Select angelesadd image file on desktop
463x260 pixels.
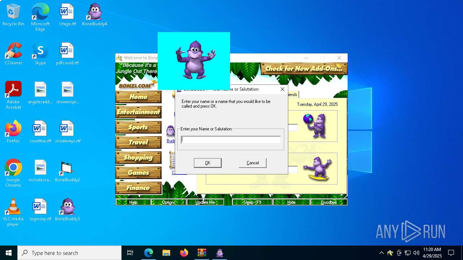click(40, 93)
